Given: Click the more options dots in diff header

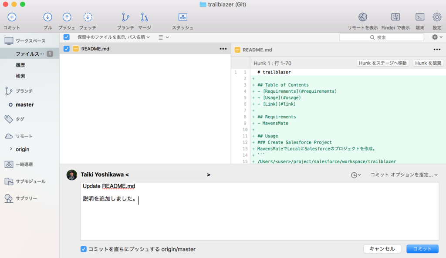Looking at the screenshot, I should [437, 50].
